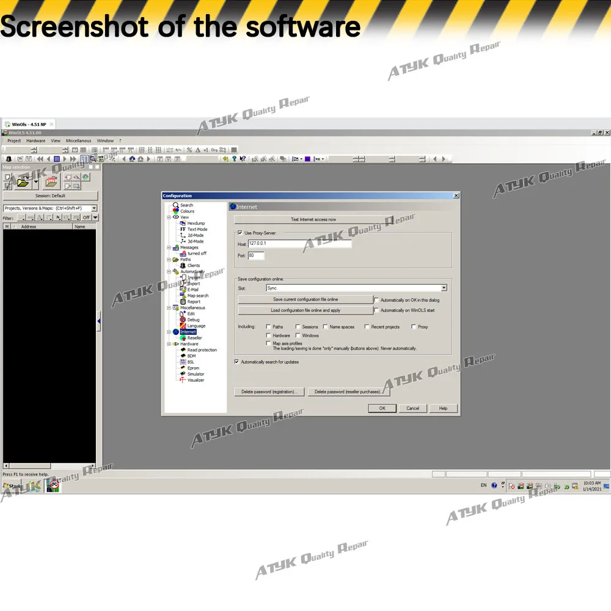Select the Reseller icon under Internet

tap(183, 338)
